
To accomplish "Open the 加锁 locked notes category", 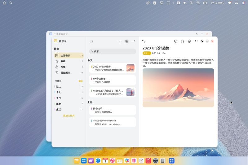I will [x=69, y=67].
